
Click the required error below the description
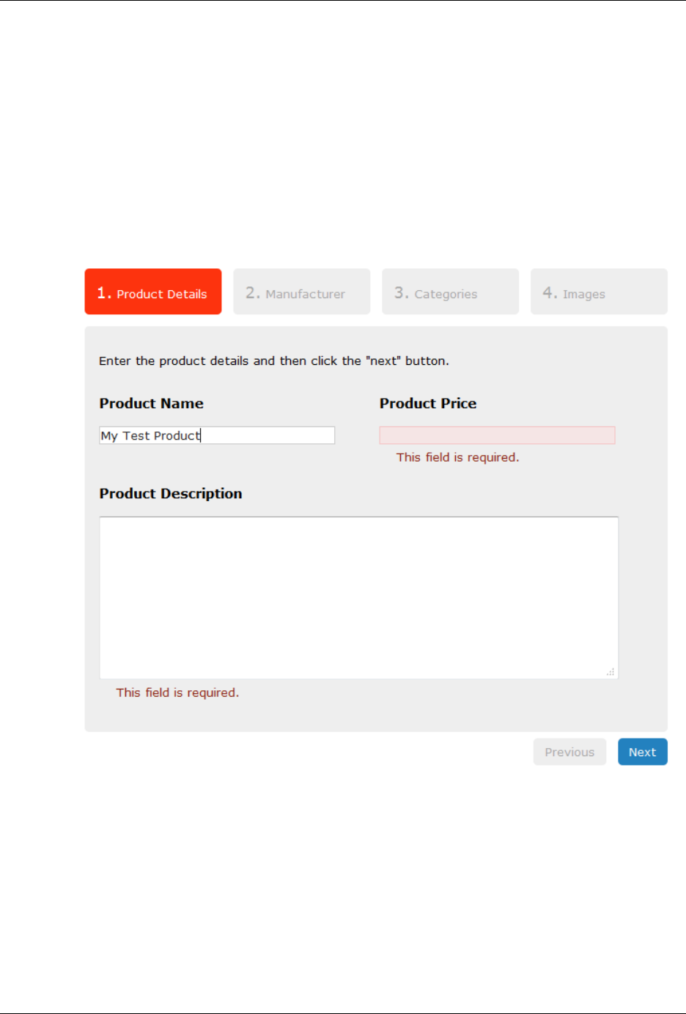(177, 692)
